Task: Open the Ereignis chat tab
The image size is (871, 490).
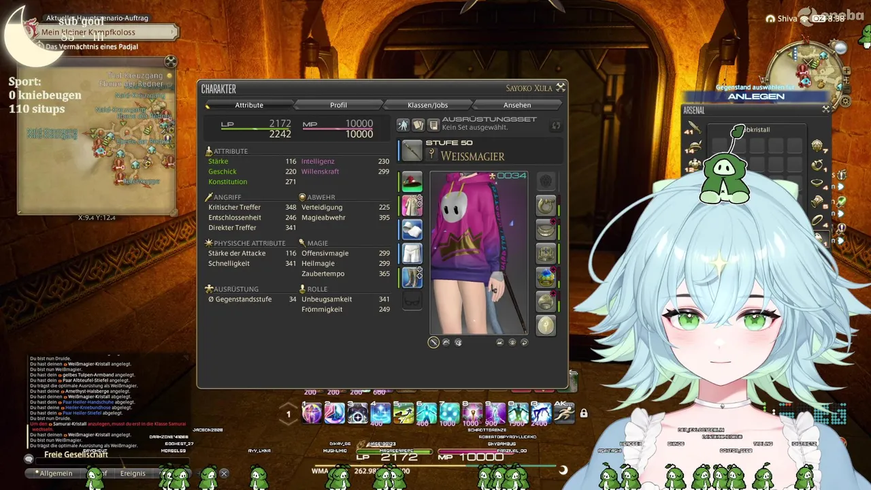Action: pos(133,474)
